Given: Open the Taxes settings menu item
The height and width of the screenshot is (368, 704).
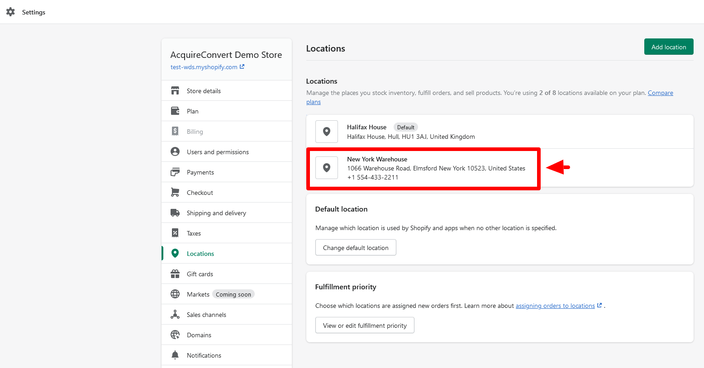Looking at the screenshot, I should [194, 233].
